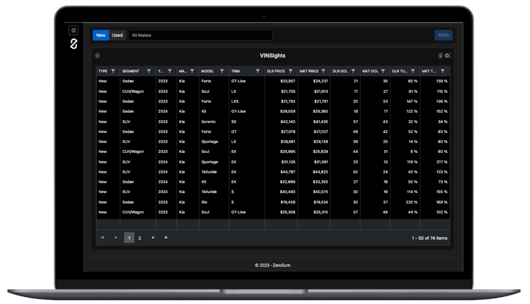Click dealer price $23,907
530x304 pixels.
[x=288, y=81]
